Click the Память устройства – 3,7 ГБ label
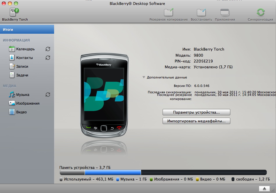 [85, 167]
